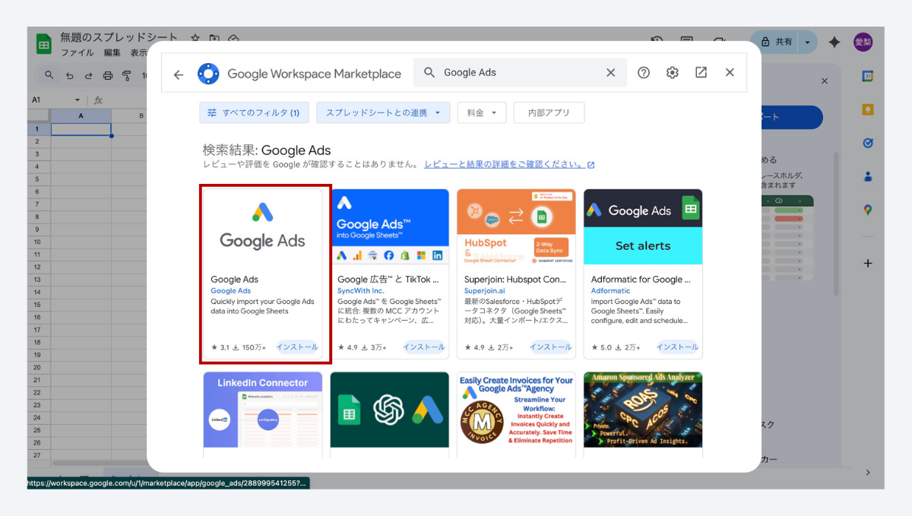
Task: Collapse side panel with bottom chevron
Action: click(x=867, y=473)
